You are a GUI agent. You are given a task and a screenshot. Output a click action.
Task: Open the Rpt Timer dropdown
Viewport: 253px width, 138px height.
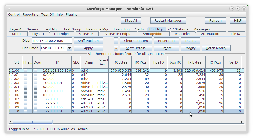click(69, 48)
